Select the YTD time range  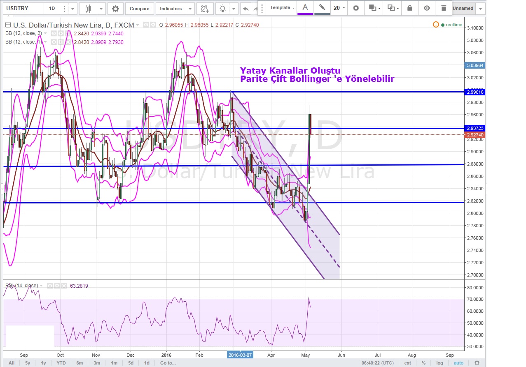point(61,363)
